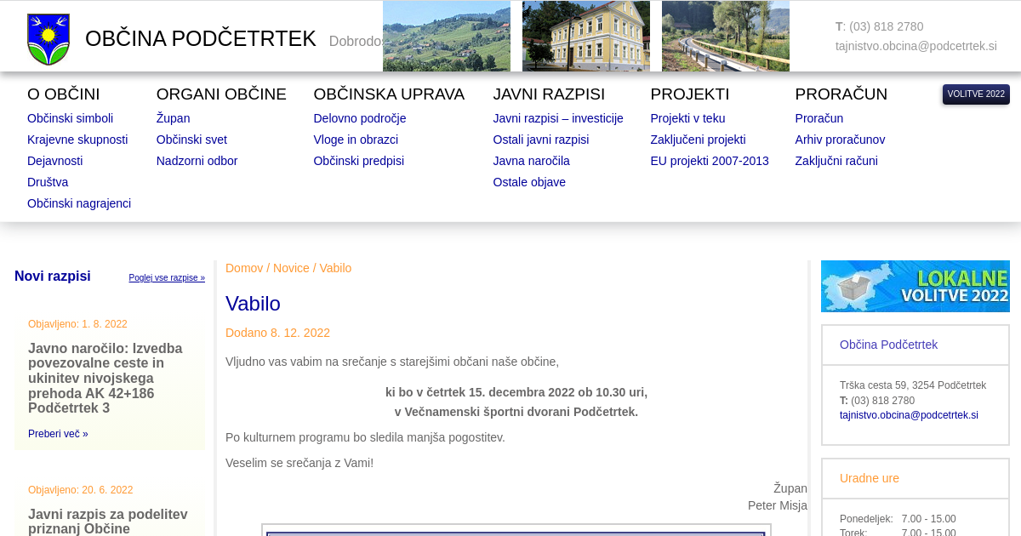This screenshot has height=536, width=1021.
Task: Click the tajnistvo email link in sidebar
Action: [x=909, y=415]
